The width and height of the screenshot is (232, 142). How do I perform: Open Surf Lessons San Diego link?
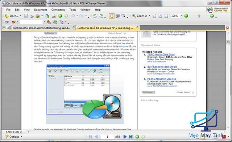coord(162,67)
